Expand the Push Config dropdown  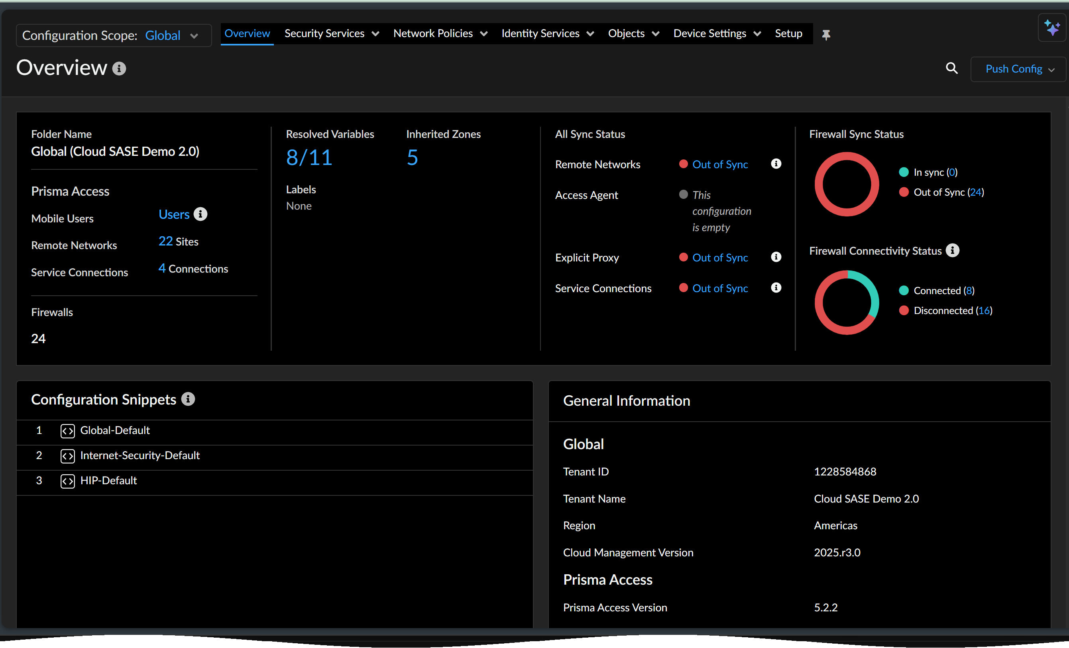point(1019,69)
